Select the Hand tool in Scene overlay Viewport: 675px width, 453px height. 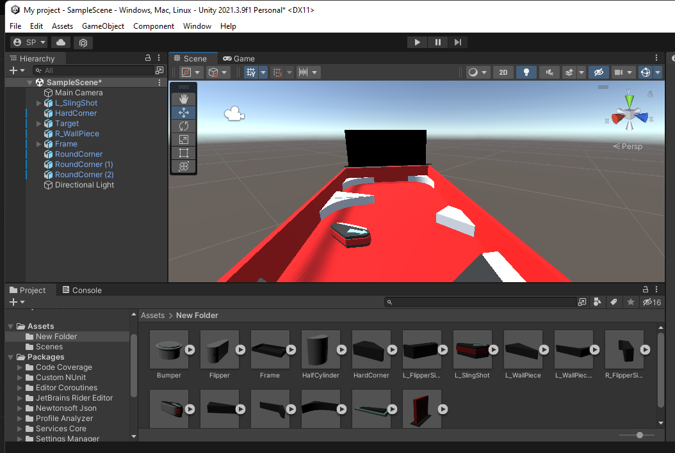pyautogui.click(x=184, y=99)
